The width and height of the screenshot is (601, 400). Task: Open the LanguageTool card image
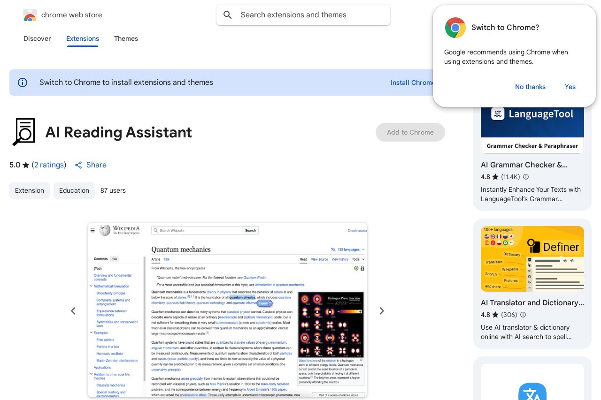click(x=532, y=129)
